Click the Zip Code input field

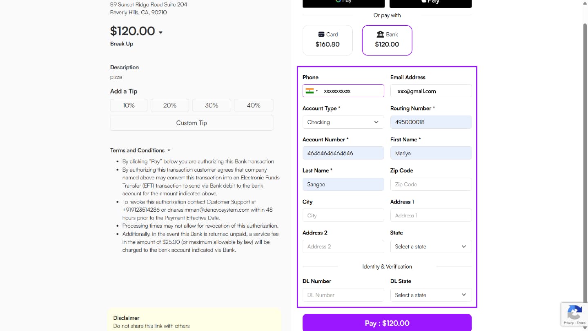pyautogui.click(x=431, y=184)
